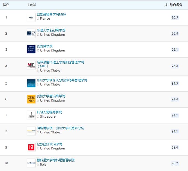Open the MIT Management logo
Screen dimensions: 188x171
pyautogui.click(x=31, y=65)
